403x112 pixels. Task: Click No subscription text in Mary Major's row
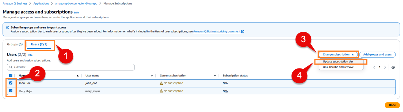point(173,91)
